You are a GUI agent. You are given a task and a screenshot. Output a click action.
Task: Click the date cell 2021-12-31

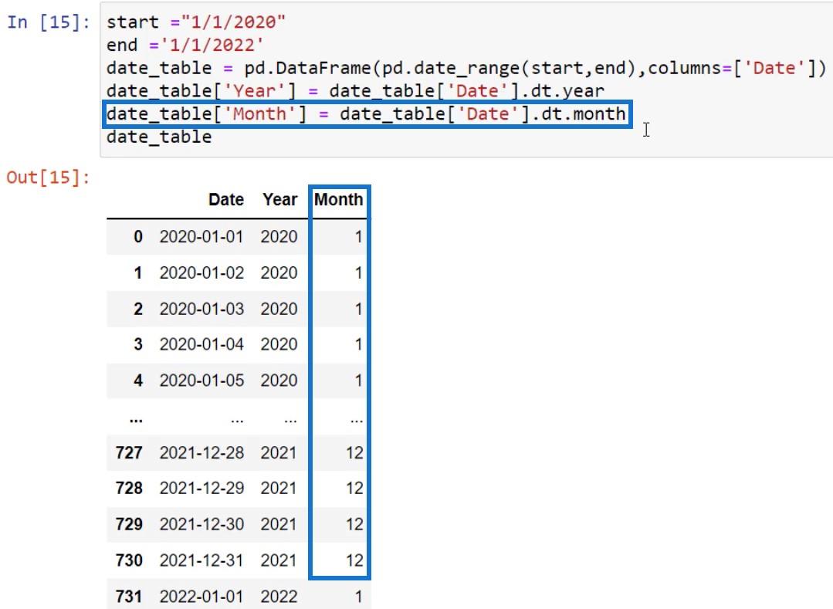coord(201,560)
